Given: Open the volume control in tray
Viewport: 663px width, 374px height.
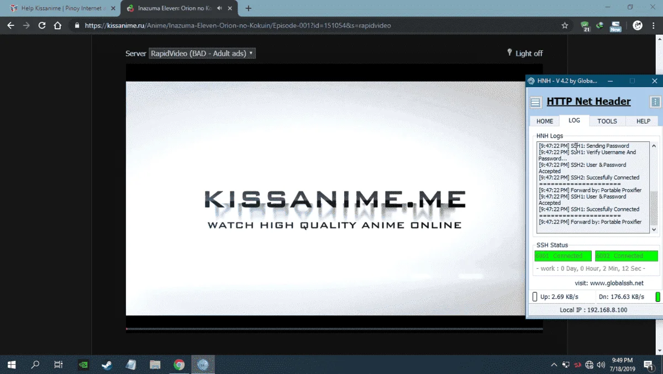Looking at the screenshot, I should [602, 365].
